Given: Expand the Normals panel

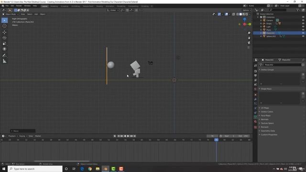Looking at the screenshot, I should 264,119.
